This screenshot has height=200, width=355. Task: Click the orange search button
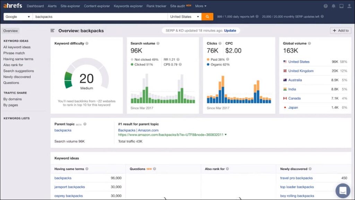[x=207, y=17]
